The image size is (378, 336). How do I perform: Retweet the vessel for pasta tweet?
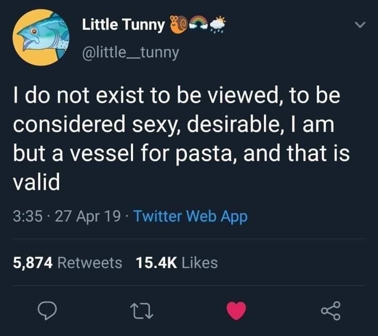[x=141, y=311]
